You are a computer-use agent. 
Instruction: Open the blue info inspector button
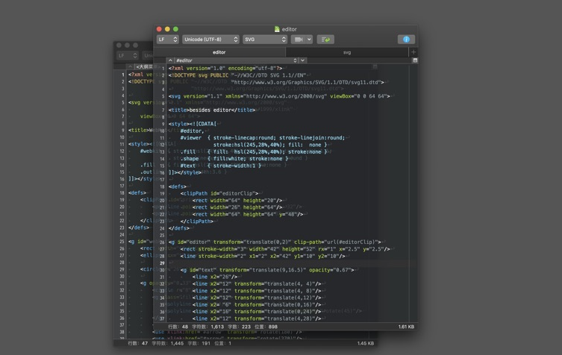[x=406, y=40]
